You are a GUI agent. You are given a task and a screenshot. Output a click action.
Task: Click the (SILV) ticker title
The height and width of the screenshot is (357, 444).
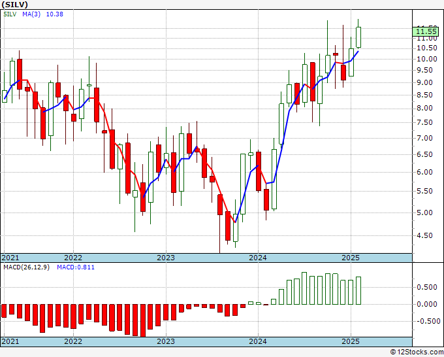(15, 5)
